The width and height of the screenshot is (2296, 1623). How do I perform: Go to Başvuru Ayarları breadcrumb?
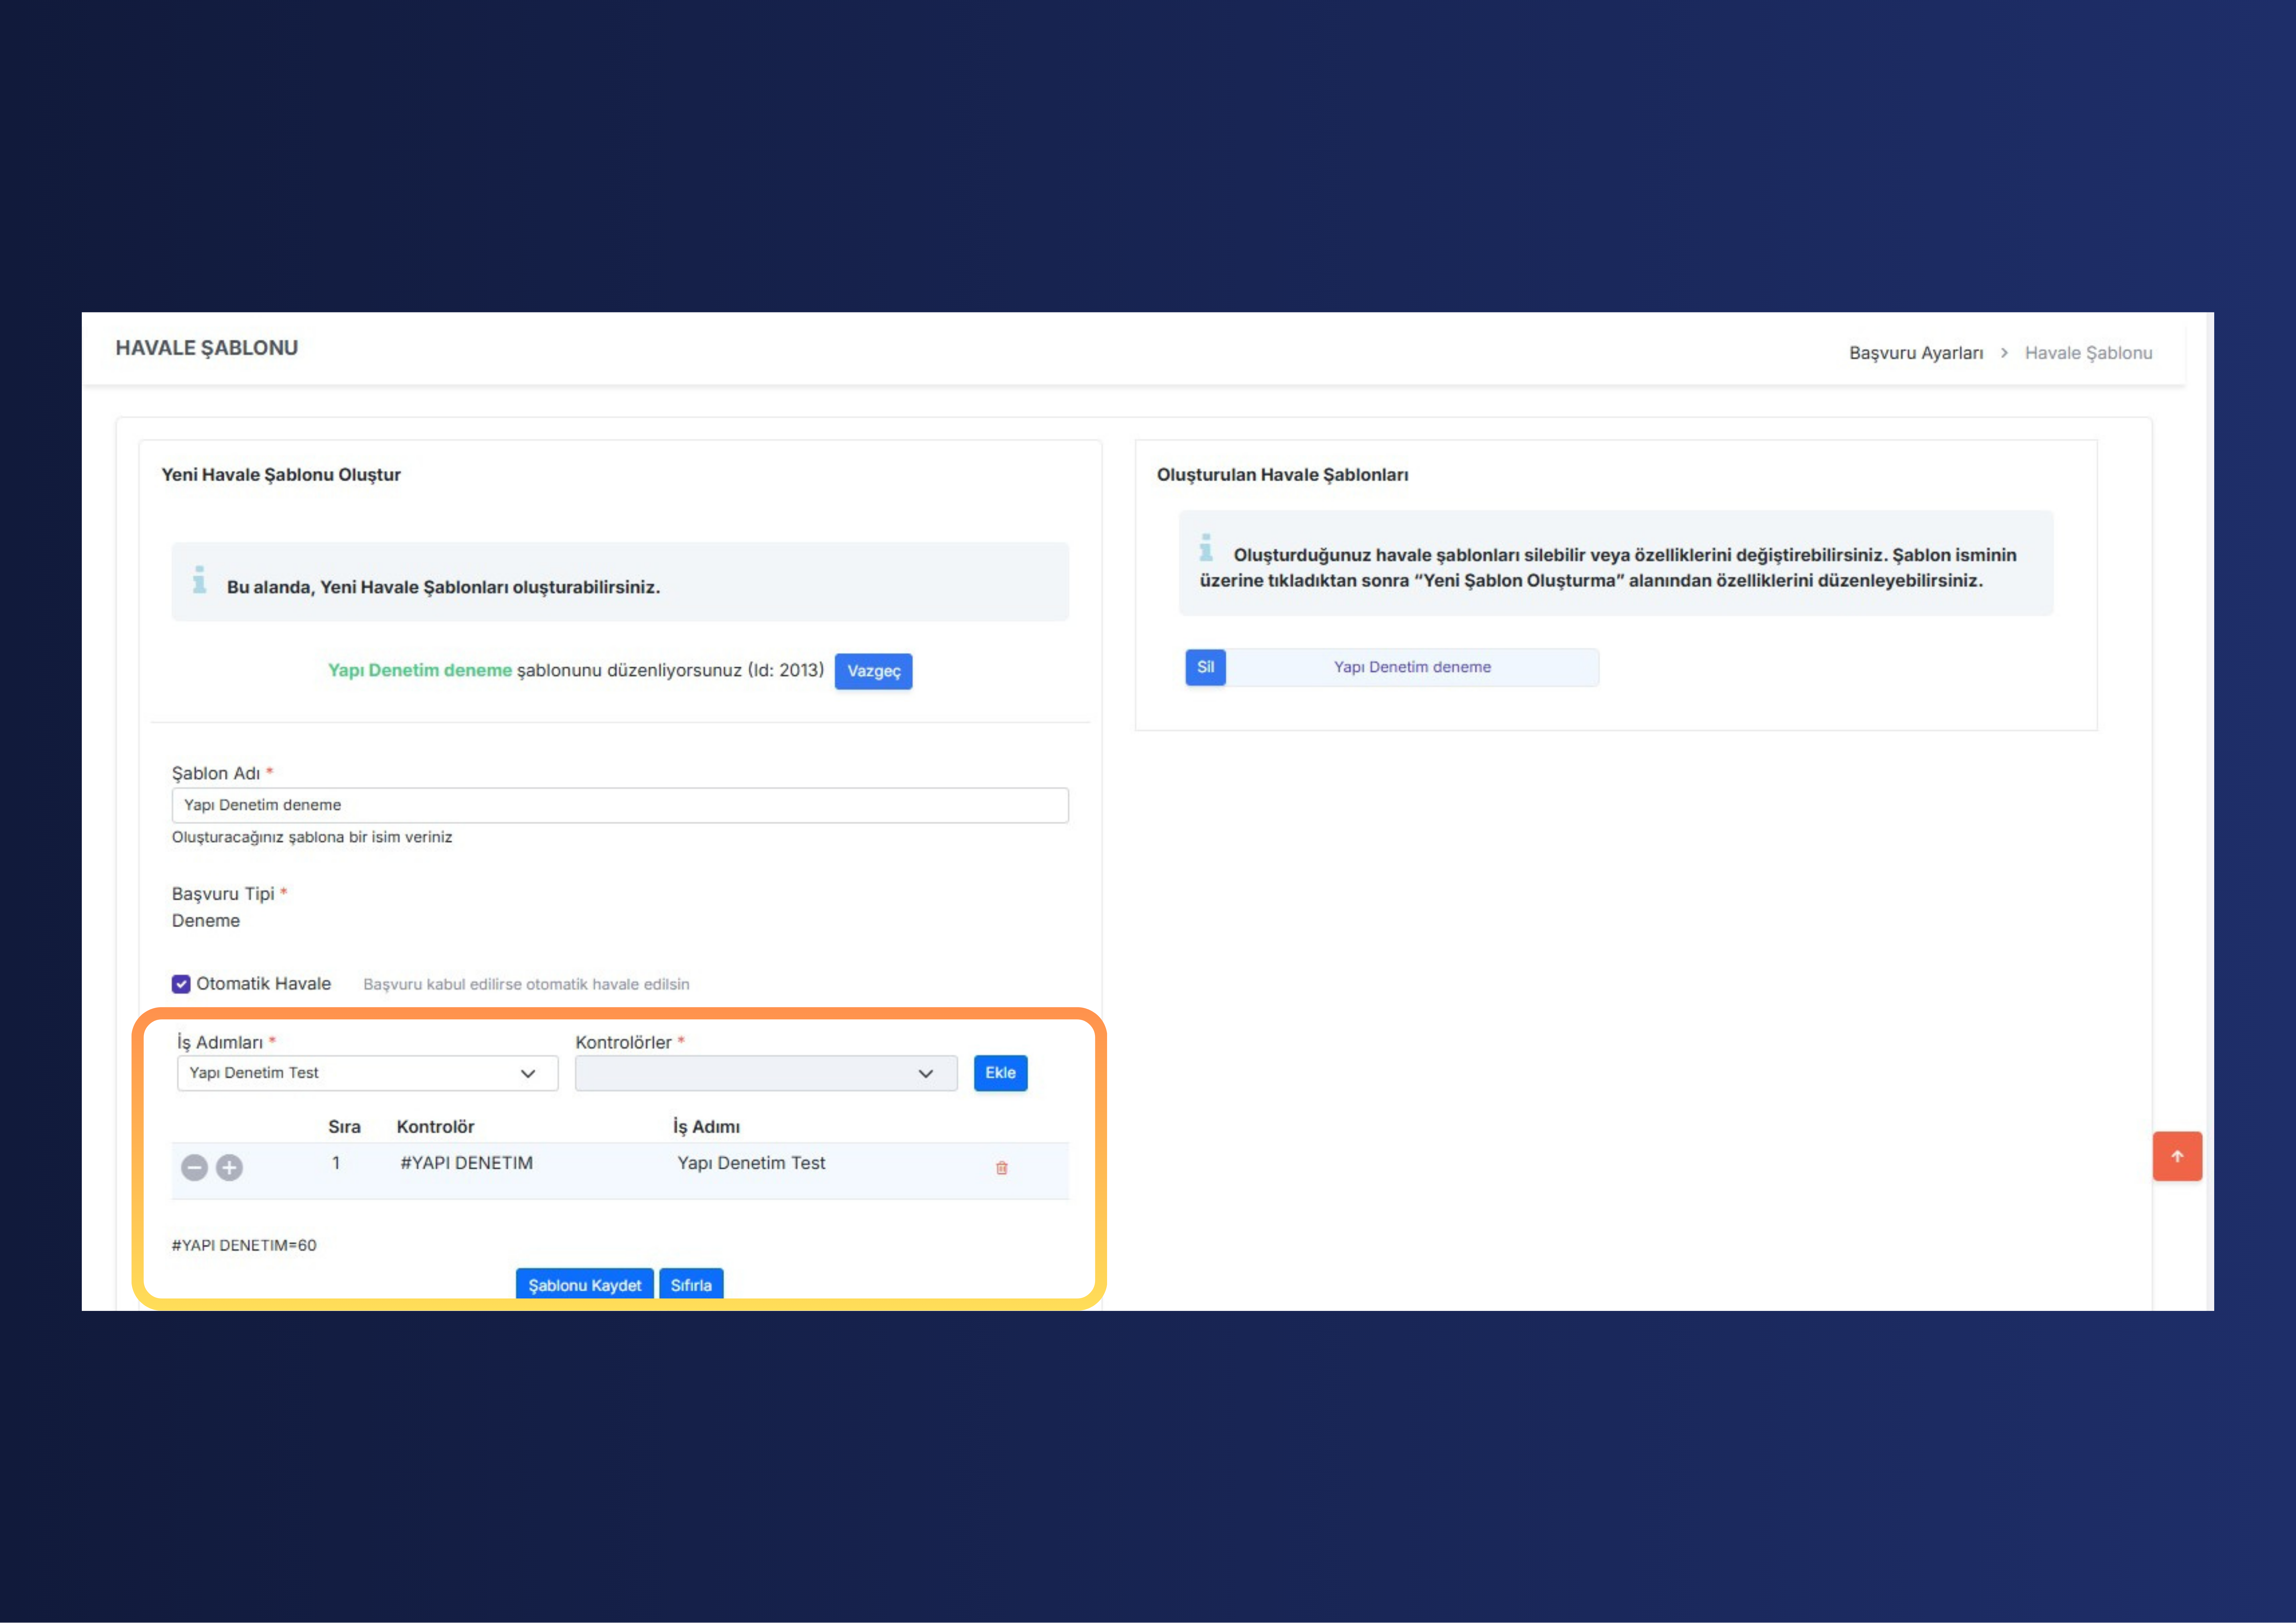pos(1916,353)
